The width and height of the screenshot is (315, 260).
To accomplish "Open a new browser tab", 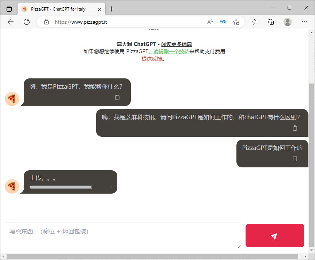I will click(112, 9).
